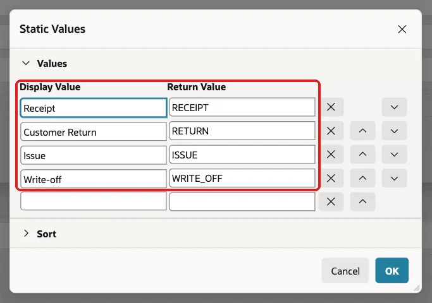Viewport: 432px width, 303px height.
Task: Move the empty last row up
Action: click(x=362, y=202)
